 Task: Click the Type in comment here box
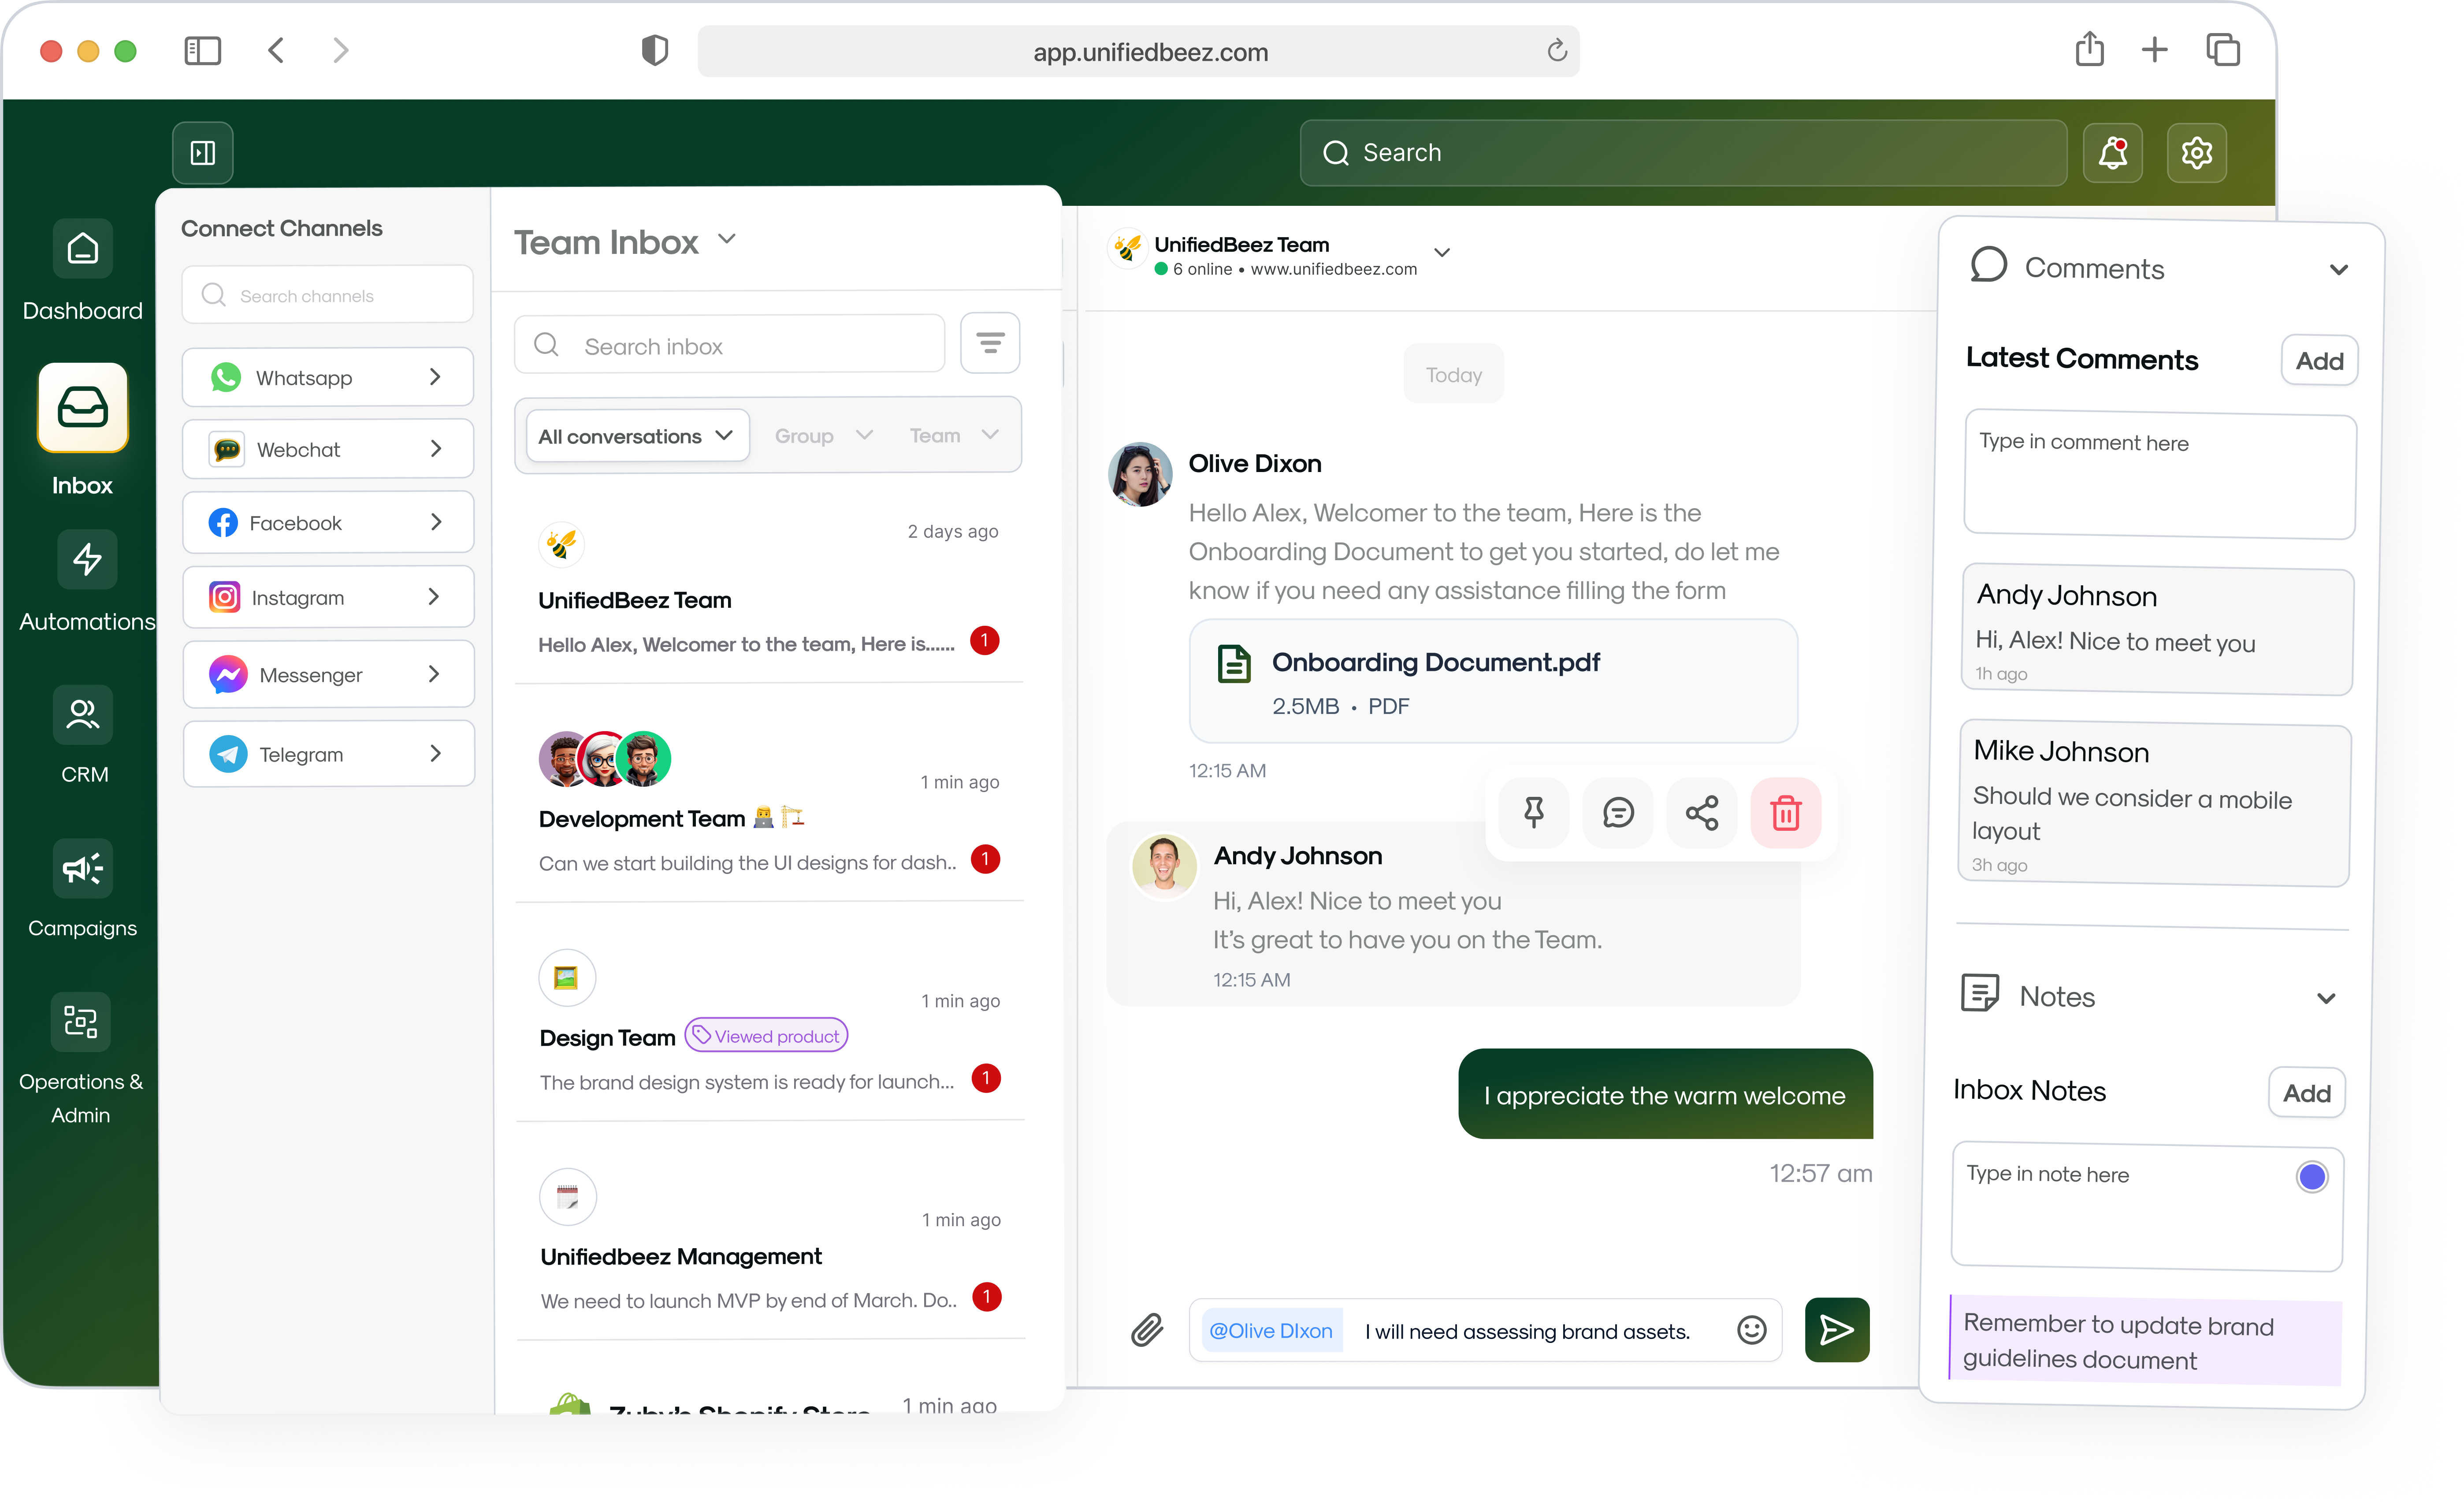pos(2159,474)
